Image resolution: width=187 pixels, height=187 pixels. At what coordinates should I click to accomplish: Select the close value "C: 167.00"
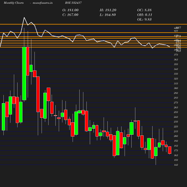point(70,15)
